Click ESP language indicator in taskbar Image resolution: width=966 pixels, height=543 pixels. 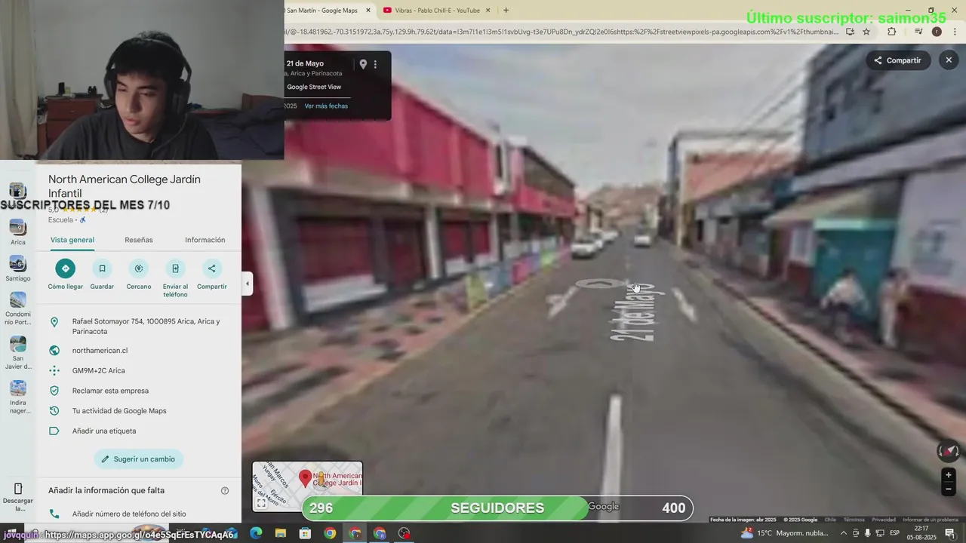point(895,533)
